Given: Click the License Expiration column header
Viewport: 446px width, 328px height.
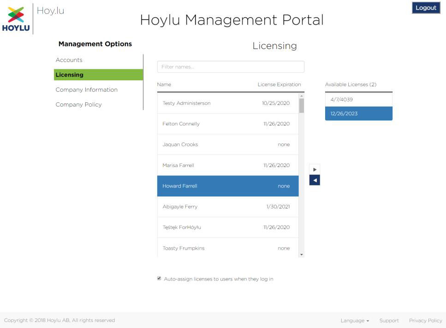Looking at the screenshot, I should pyautogui.click(x=279, y=84).
